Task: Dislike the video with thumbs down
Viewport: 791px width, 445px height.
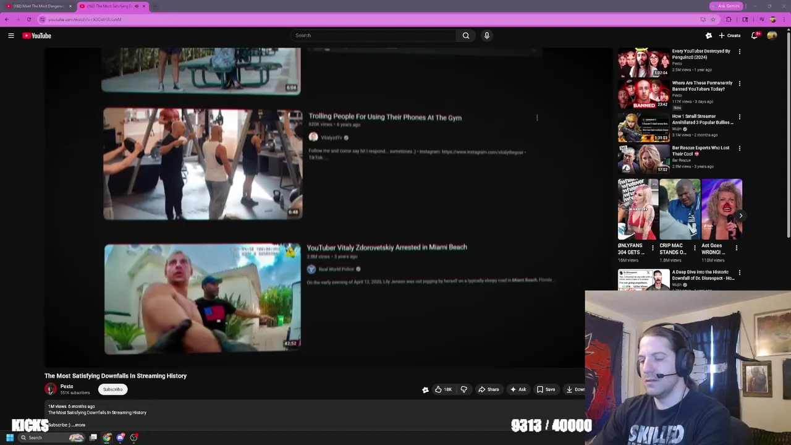Action: pyautogui.click(x=463, y=389)
